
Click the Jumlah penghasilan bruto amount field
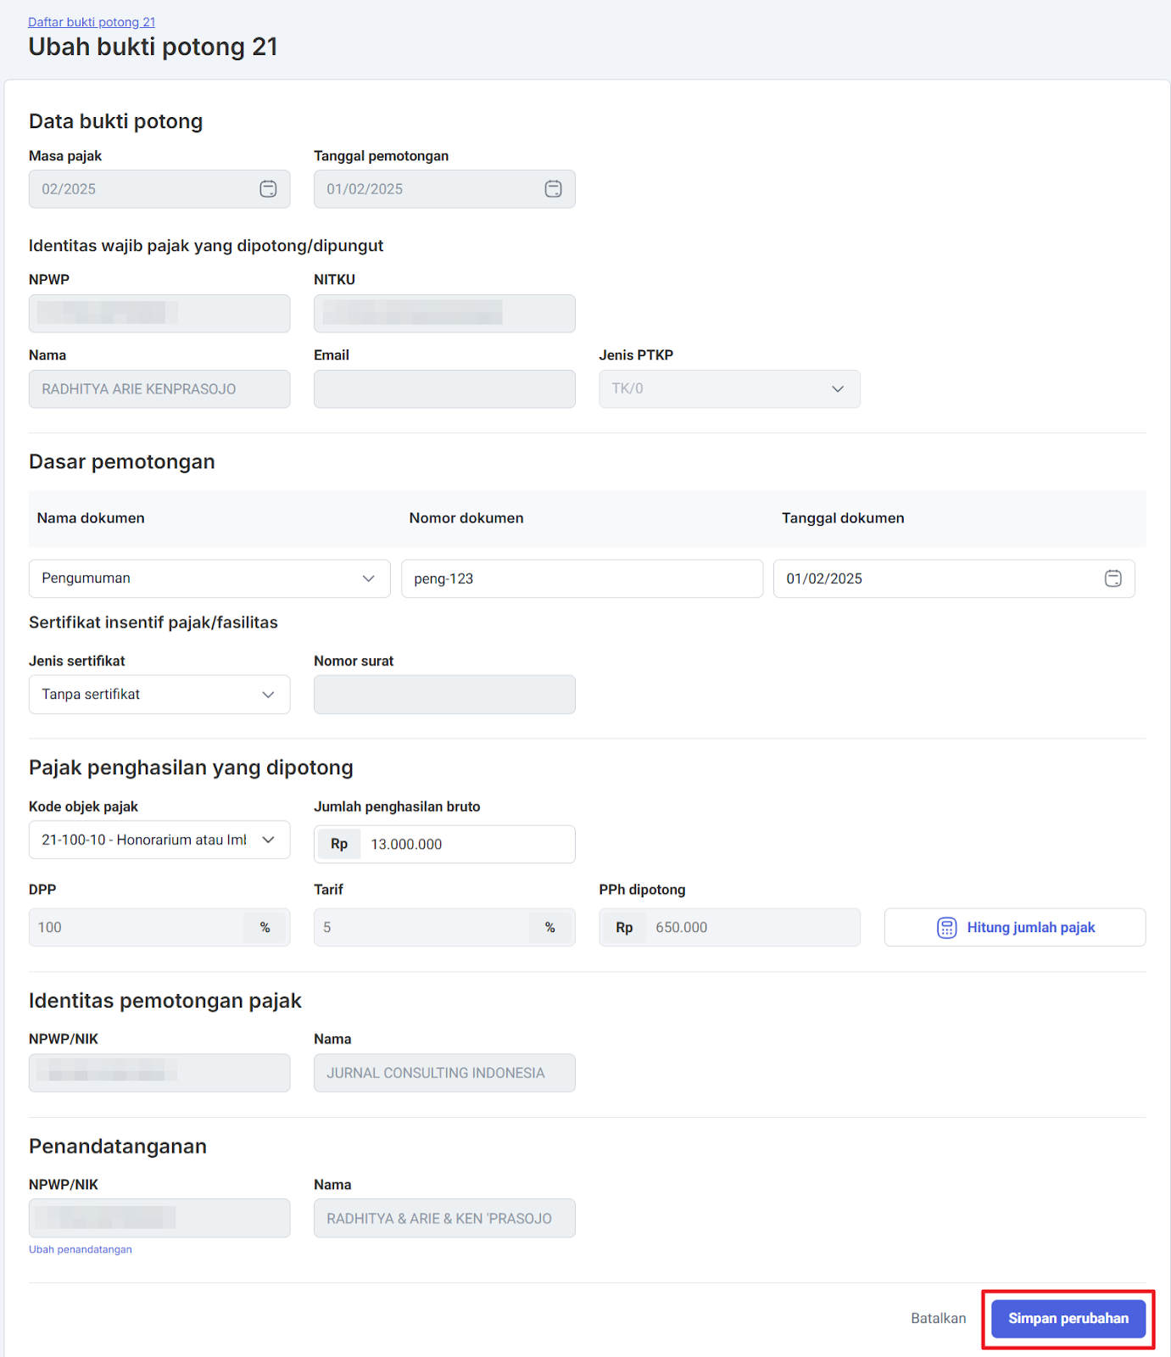[466, 845]
